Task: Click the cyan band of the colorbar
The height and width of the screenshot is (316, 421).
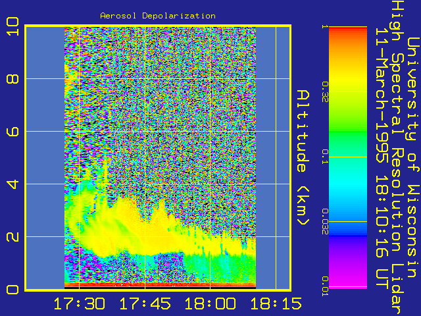Action: (x=348, y=183)
